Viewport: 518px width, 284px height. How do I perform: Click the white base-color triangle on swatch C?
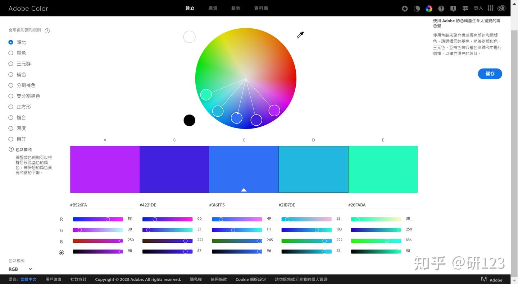coord(244,190)
